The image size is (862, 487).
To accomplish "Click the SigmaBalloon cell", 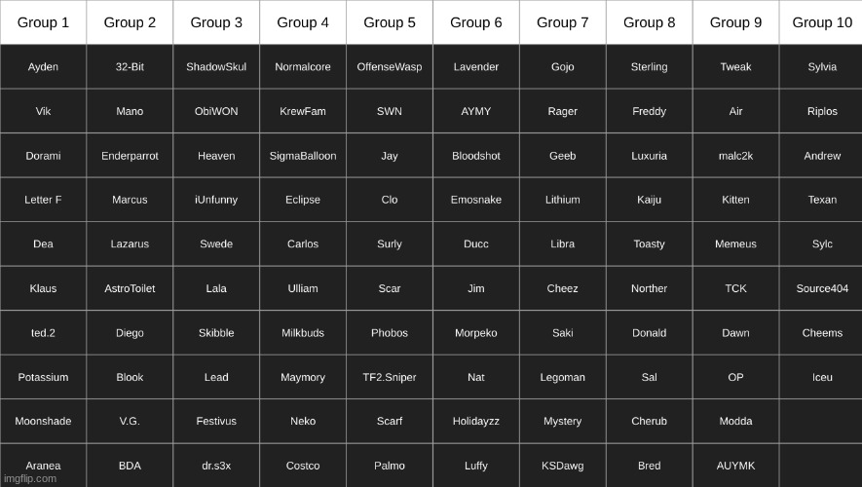I will point(303,156).
